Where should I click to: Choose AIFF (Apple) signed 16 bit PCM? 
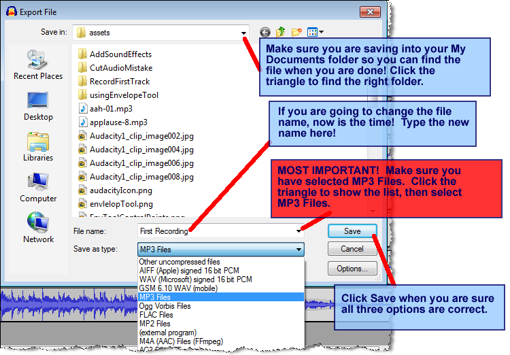pos(221,271)
